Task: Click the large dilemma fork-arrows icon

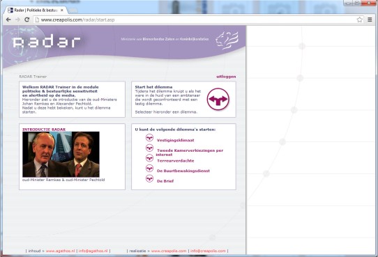Action: point(218,99)
